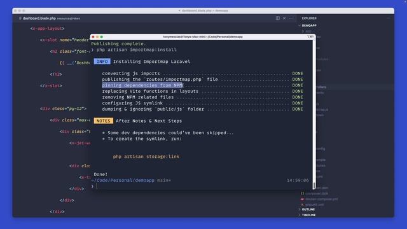Click the NOTES badge in terminal output
The image size is (407, 229).
coord(103,121)
